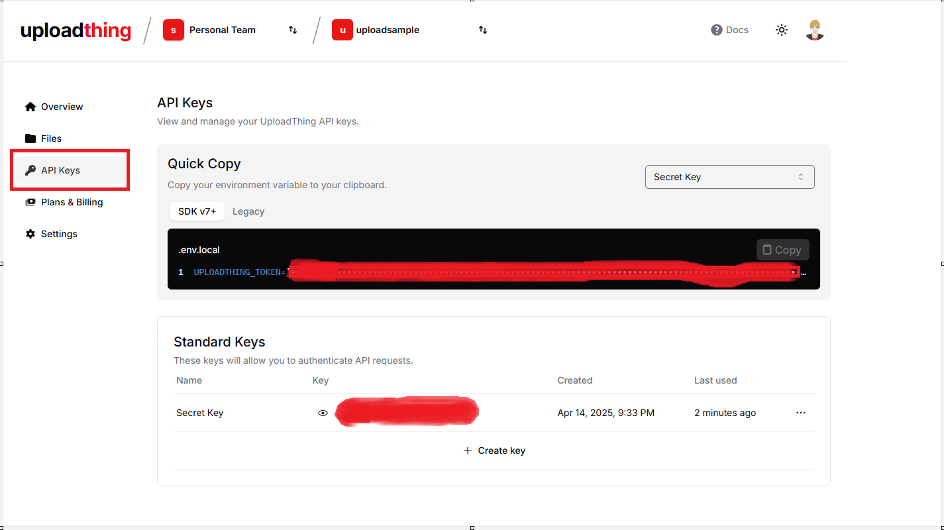Open the Docs link
Viewport: 944px width, 530px height.
(729, 30)
